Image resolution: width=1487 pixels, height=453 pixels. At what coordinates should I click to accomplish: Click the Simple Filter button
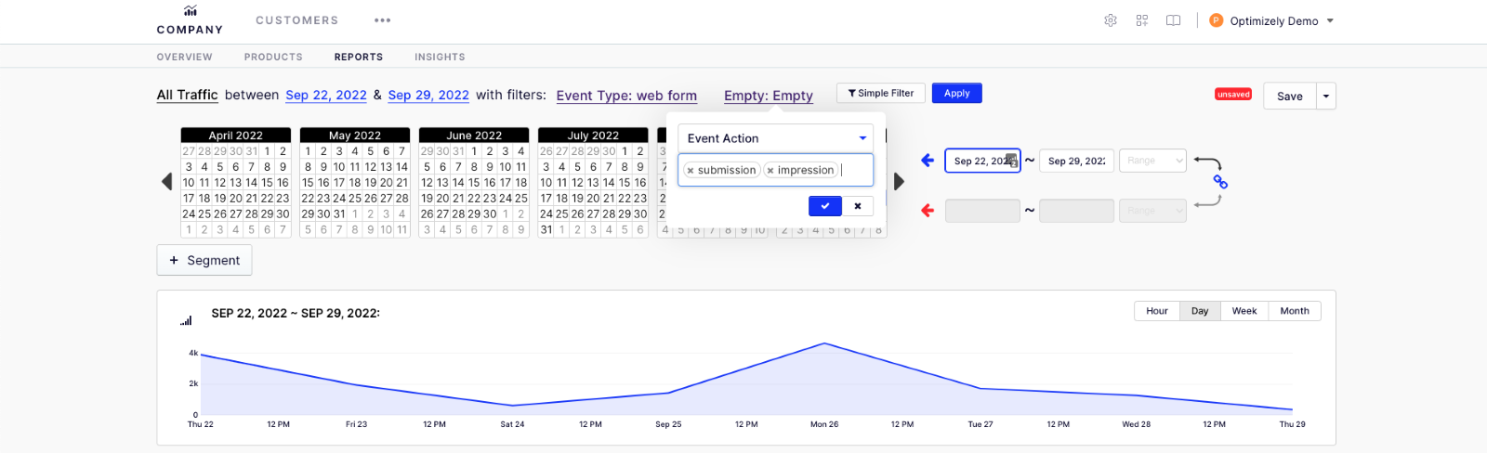tap(880, 93)
